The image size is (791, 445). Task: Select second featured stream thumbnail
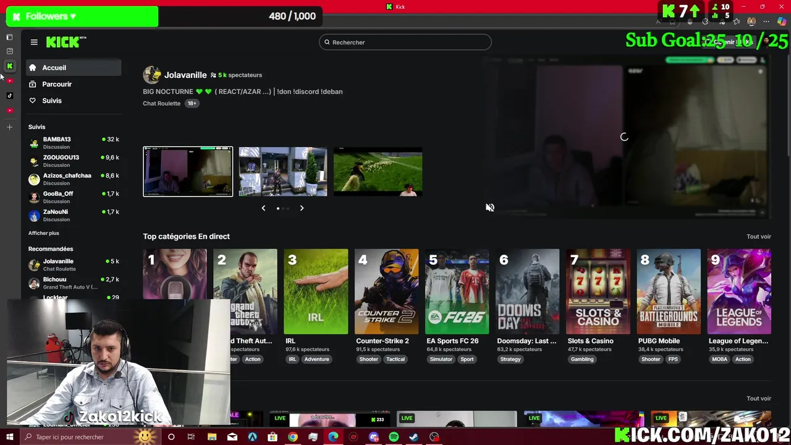[x=283, y=171]
